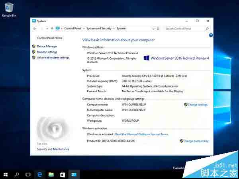Click the installed memory value 3.00 GB
239x179 pixels.
(137, 81)
